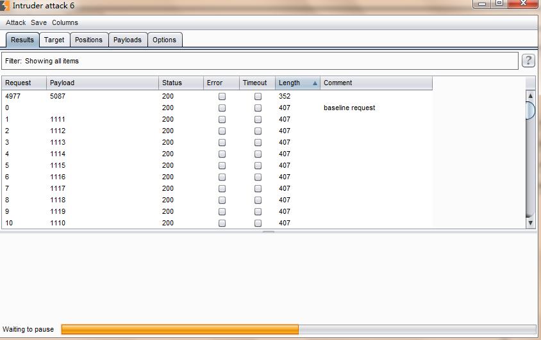The width and height of the screenshot is (541, 340).
Task: Open the Save menu
Action: click(38, 22)
